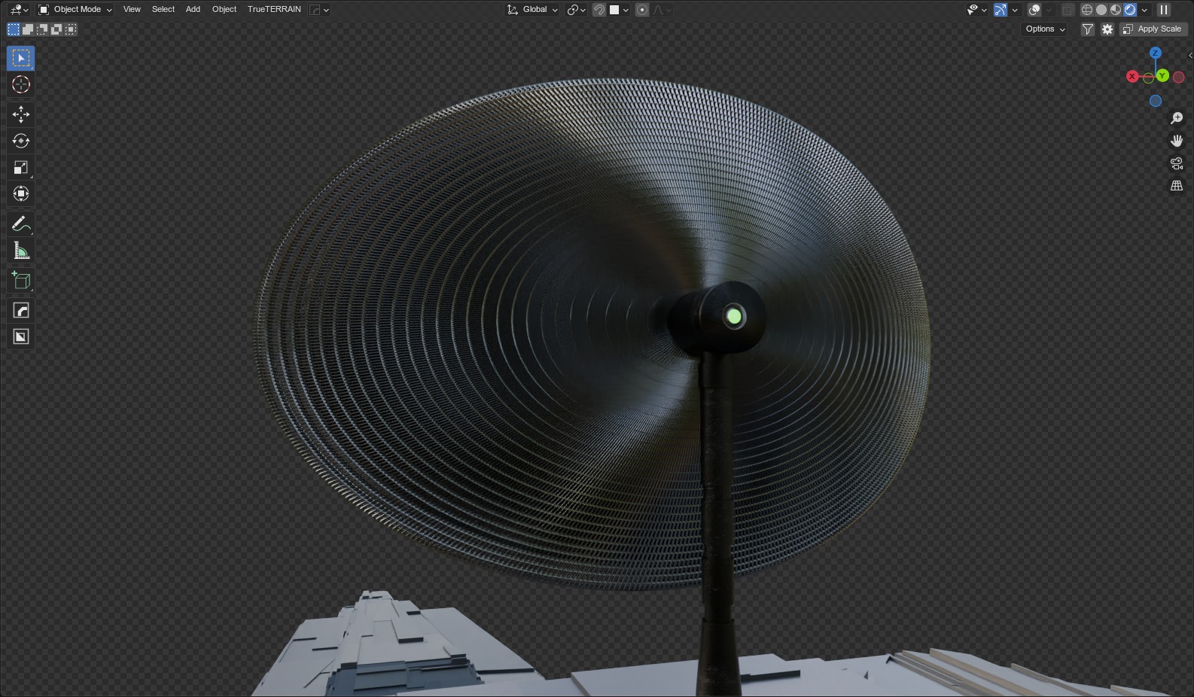Open the settings gear icon

[x=1107, y=29]
